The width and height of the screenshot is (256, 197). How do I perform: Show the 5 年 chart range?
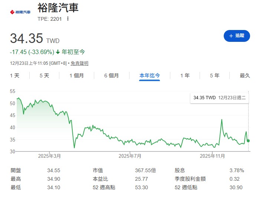214,76
